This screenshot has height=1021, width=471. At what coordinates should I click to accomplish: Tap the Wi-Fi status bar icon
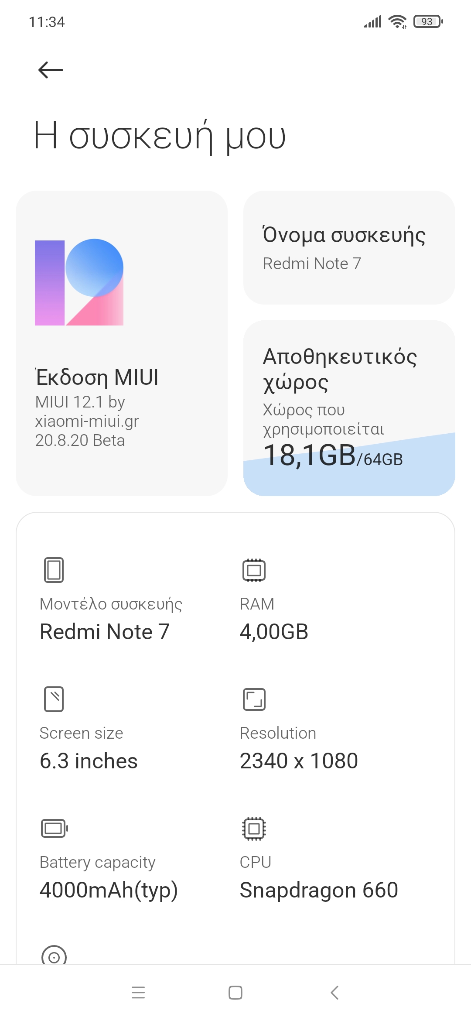(x=397, y=21)
